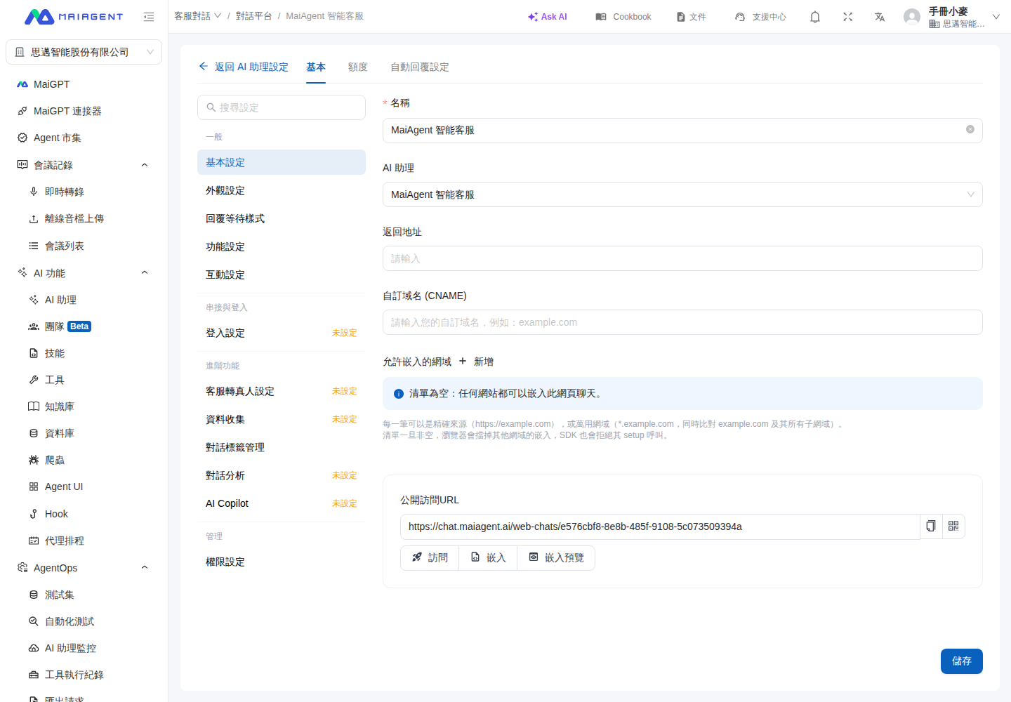Clear the name field text
Image resolution: width=1011 pixels, height=702 pixels.
point(970,129)
